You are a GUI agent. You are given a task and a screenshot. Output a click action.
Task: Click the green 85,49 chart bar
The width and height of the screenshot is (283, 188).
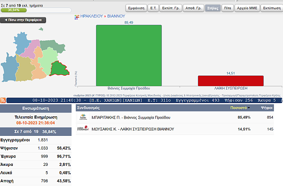coord(129,55)
